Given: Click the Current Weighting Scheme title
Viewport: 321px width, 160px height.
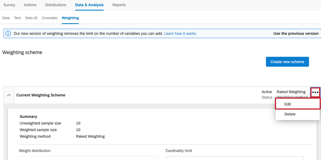Looking at the screenshot, I should pos(41,95).
